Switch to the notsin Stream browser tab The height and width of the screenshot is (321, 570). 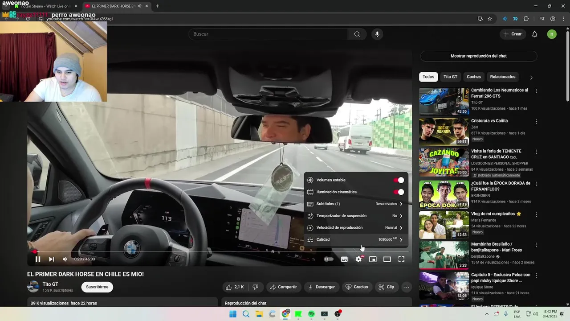45,6
